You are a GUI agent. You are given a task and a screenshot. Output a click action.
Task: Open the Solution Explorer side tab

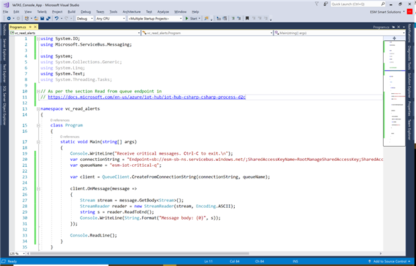[409, 85]
